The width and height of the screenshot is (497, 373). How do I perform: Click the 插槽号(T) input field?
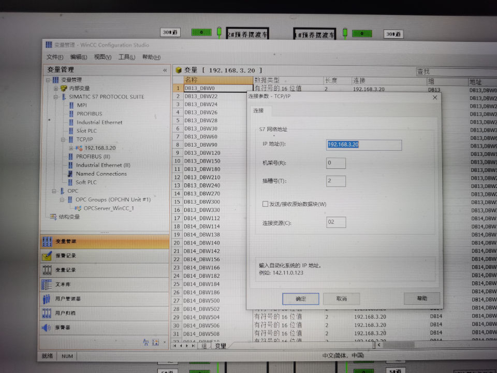[x=336, y=181]
